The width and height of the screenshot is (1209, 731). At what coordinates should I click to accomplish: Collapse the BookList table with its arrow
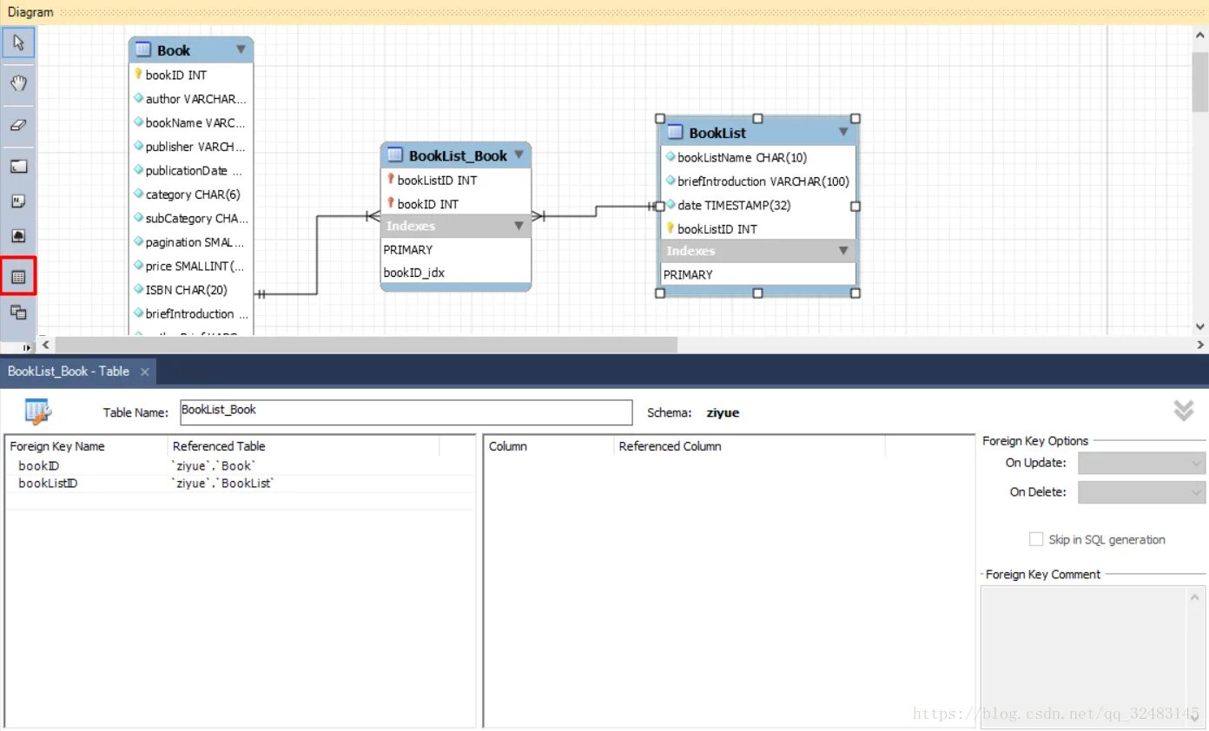coord(842,132)
